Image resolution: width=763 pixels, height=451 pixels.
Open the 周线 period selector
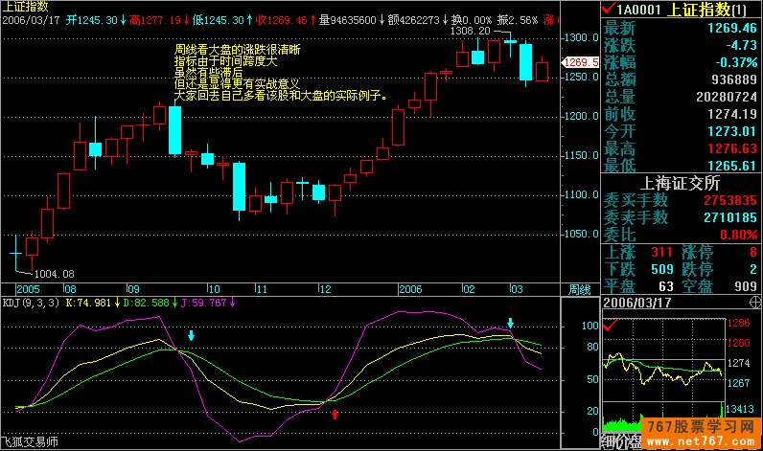coord(579,288)
